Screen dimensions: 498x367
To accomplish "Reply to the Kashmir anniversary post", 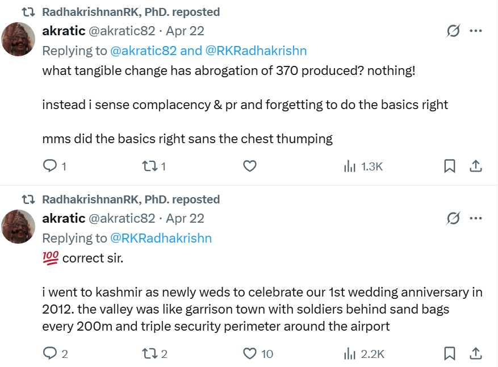I will [x=51, y=354].
